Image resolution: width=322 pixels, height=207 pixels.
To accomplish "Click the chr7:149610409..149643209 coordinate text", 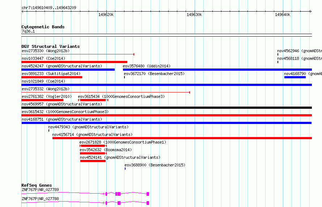I will pos(49,8).
